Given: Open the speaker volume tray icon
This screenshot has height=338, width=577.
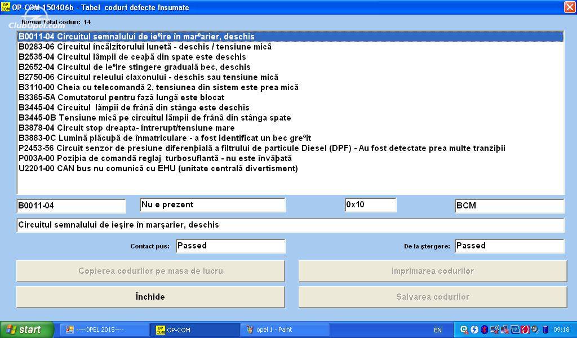Looking at the screenshot, I should pos(535,330).
